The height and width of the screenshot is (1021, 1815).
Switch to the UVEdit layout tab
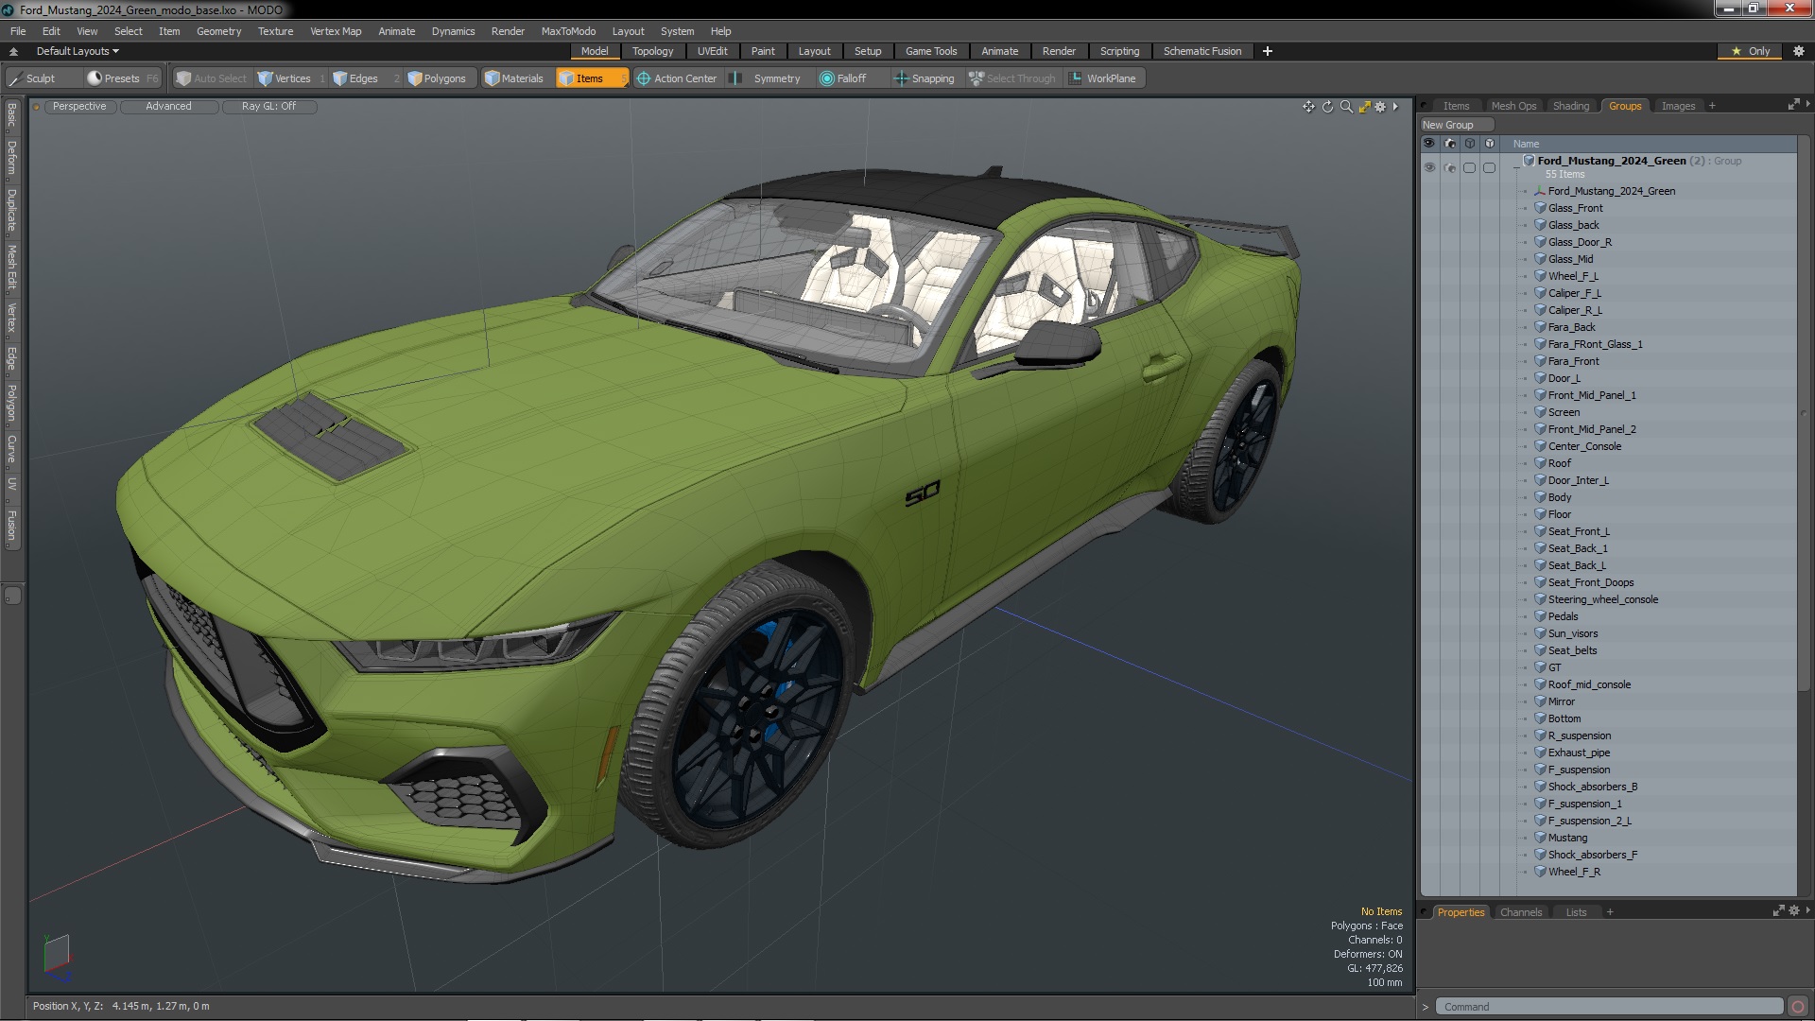click(x=712, y=51)
